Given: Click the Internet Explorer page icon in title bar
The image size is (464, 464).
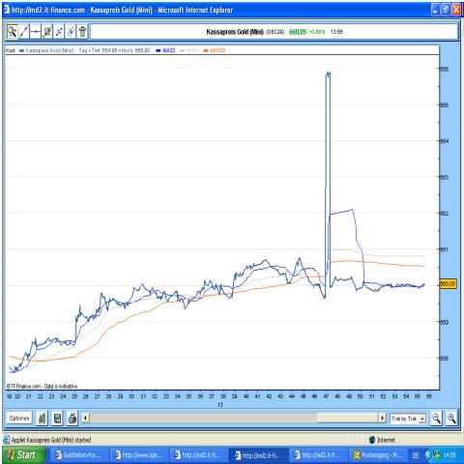Looking at the screenshot, I should [x=7, y=10].
